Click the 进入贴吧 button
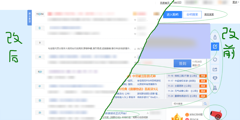This screenshot has width=240, height=120. pos(172,15)
